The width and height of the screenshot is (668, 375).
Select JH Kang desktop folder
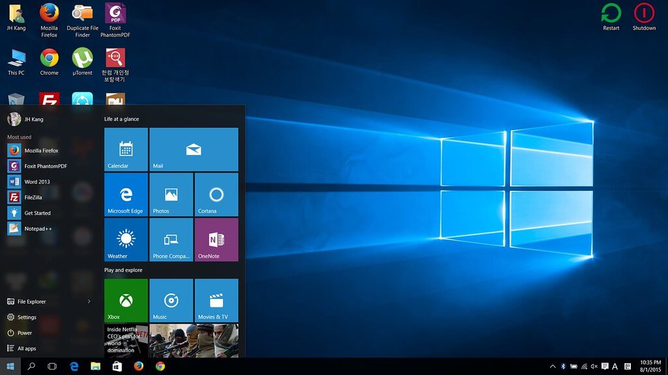tap(16, 18)
